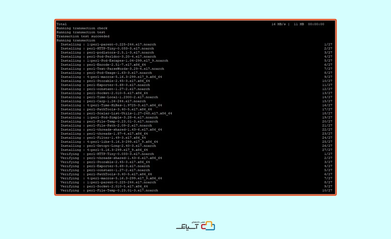Click the perl-Time-Local-1.2300-2.el7.noarch package name

122,97
